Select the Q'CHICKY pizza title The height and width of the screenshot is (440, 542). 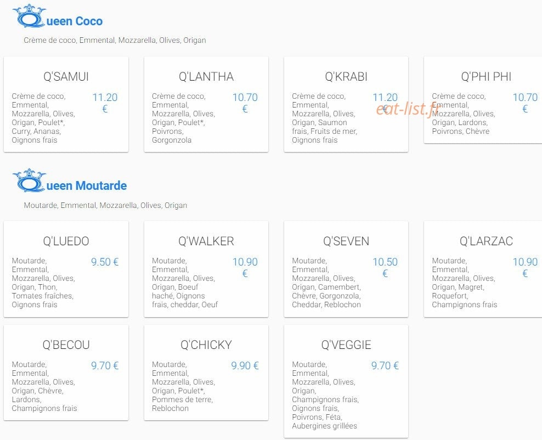(206, 345)
